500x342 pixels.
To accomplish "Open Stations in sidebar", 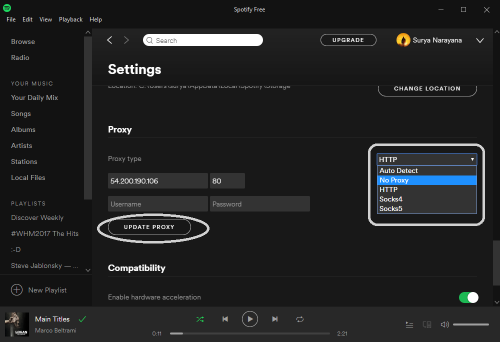I will pos(24,161).
